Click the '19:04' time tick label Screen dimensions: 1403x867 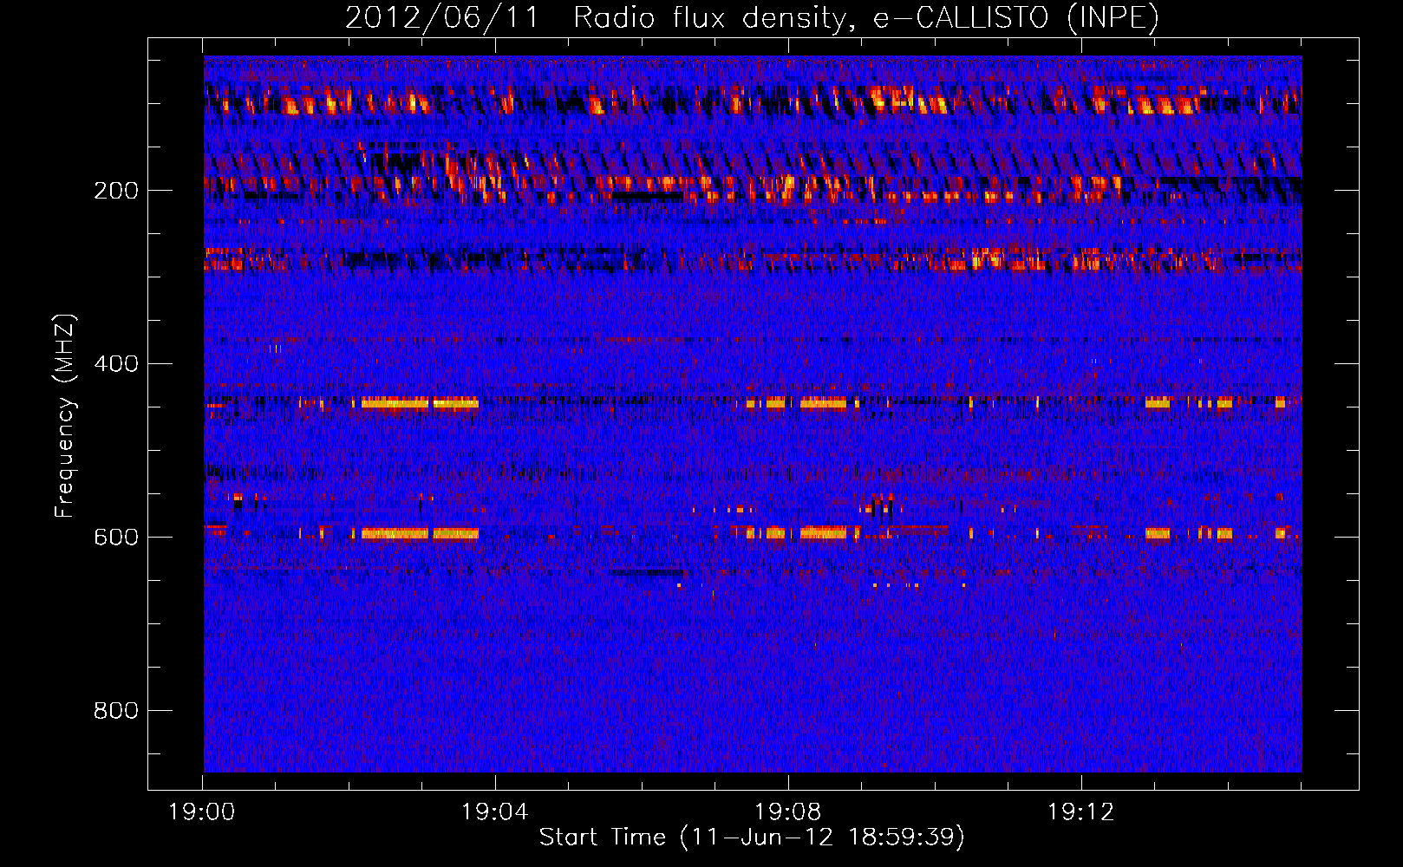pos(495,812)
